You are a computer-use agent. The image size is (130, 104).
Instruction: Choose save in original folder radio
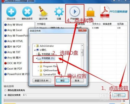[x=5, y=90]
